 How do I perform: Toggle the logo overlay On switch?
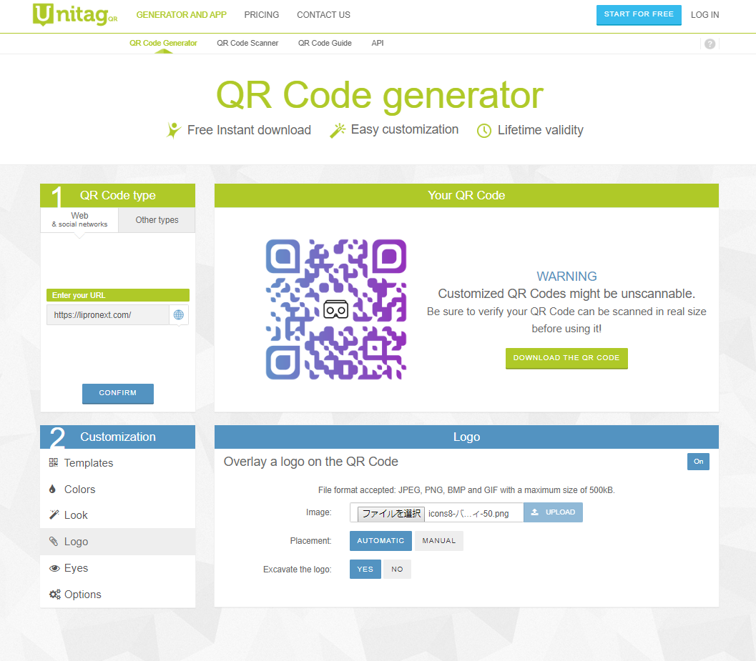pos(698,462)
